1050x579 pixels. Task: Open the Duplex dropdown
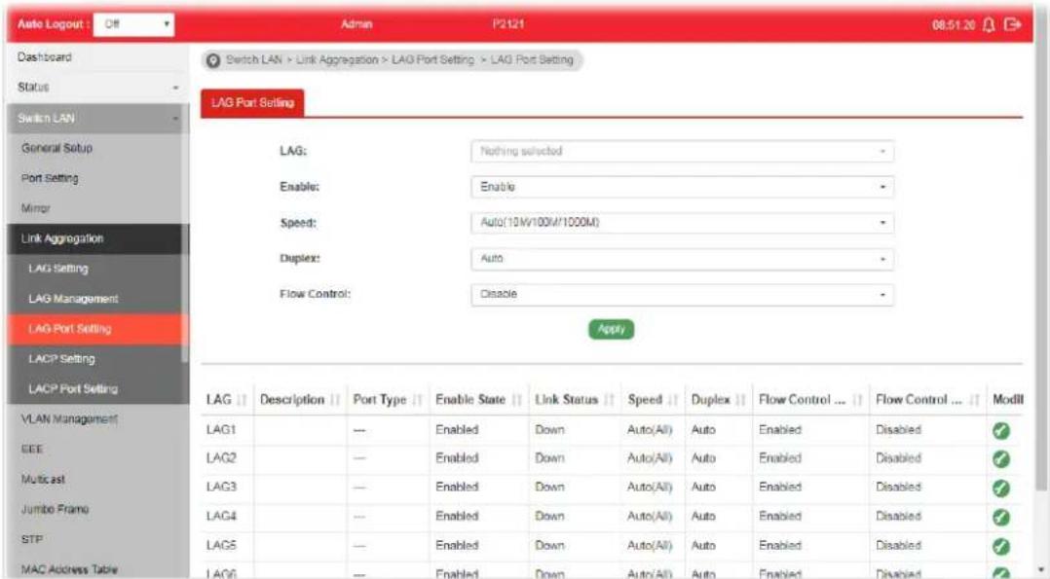pos(682,259)
